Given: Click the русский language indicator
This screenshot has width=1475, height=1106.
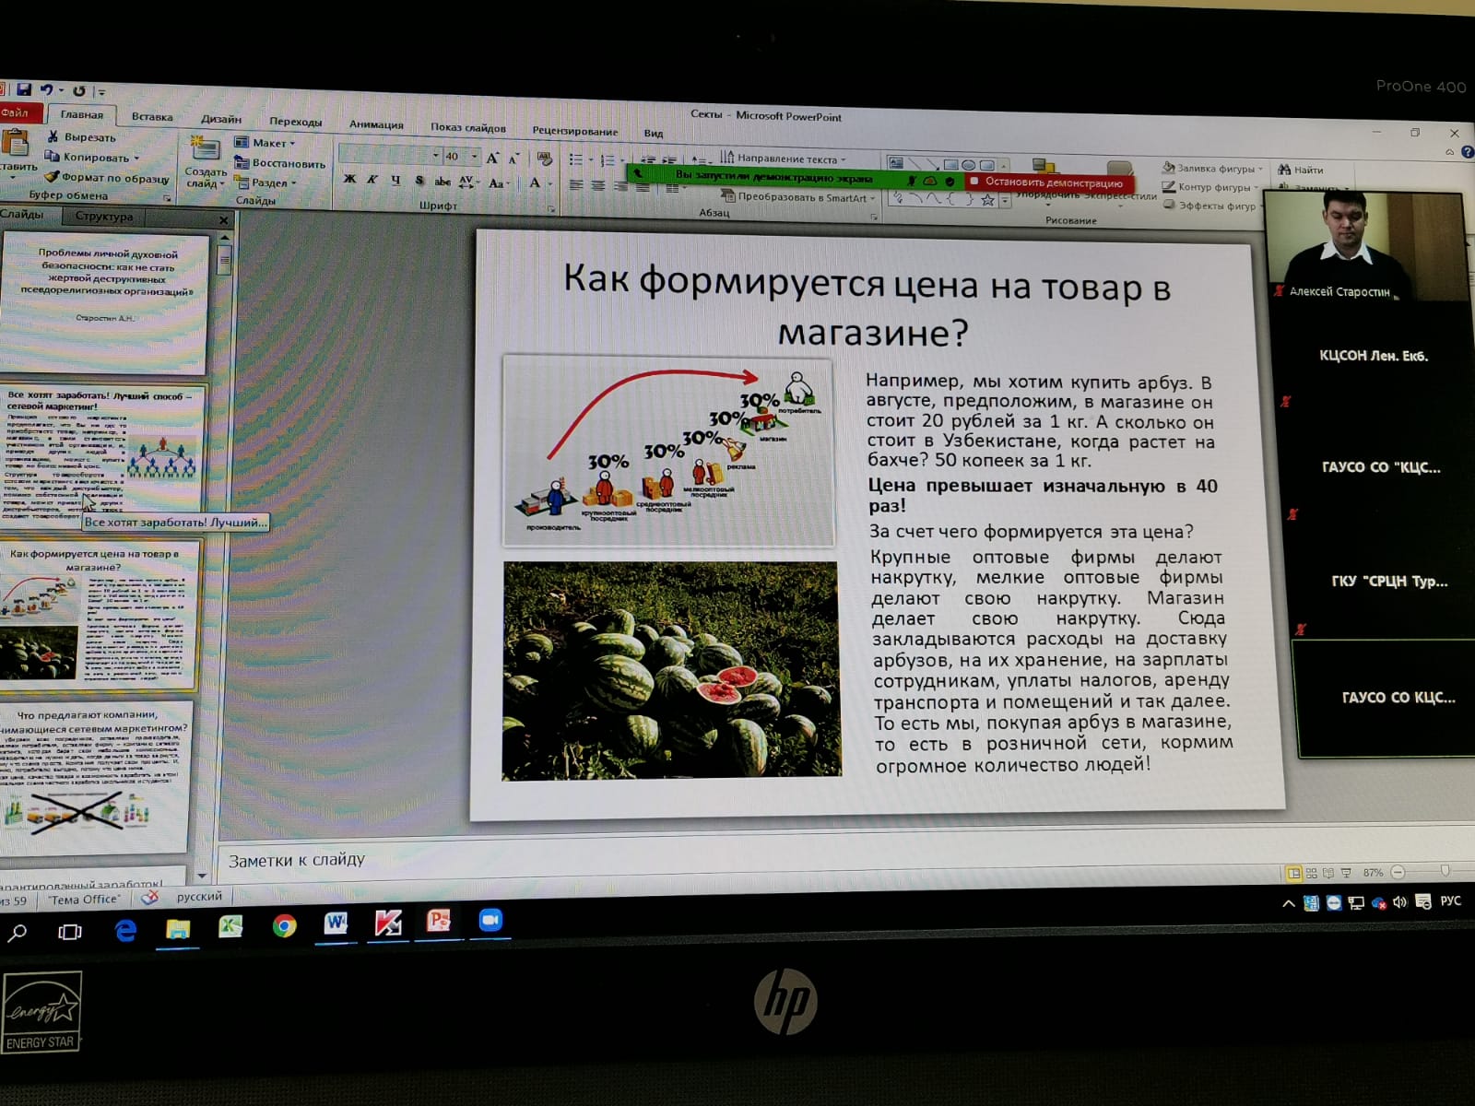Looking at the screenshot, I should 199,896.
